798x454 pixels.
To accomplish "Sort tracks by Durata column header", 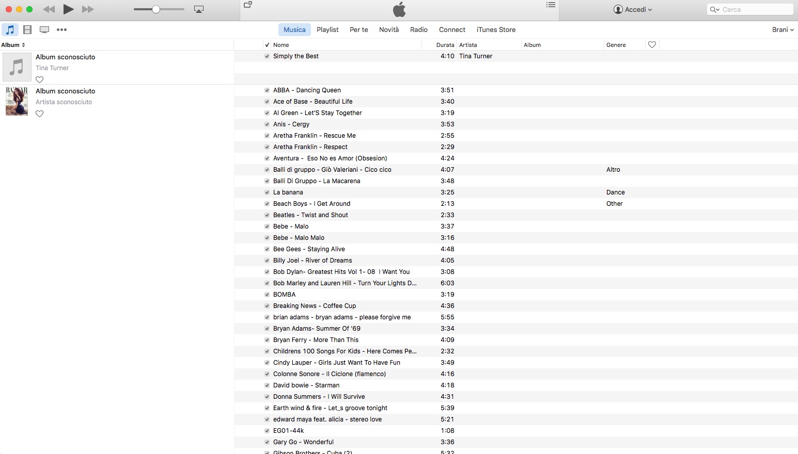I will coord(445,45).
